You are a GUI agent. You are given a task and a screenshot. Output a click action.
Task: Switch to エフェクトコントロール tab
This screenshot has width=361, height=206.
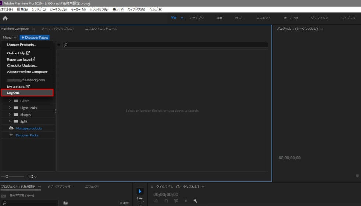point(101,29)
